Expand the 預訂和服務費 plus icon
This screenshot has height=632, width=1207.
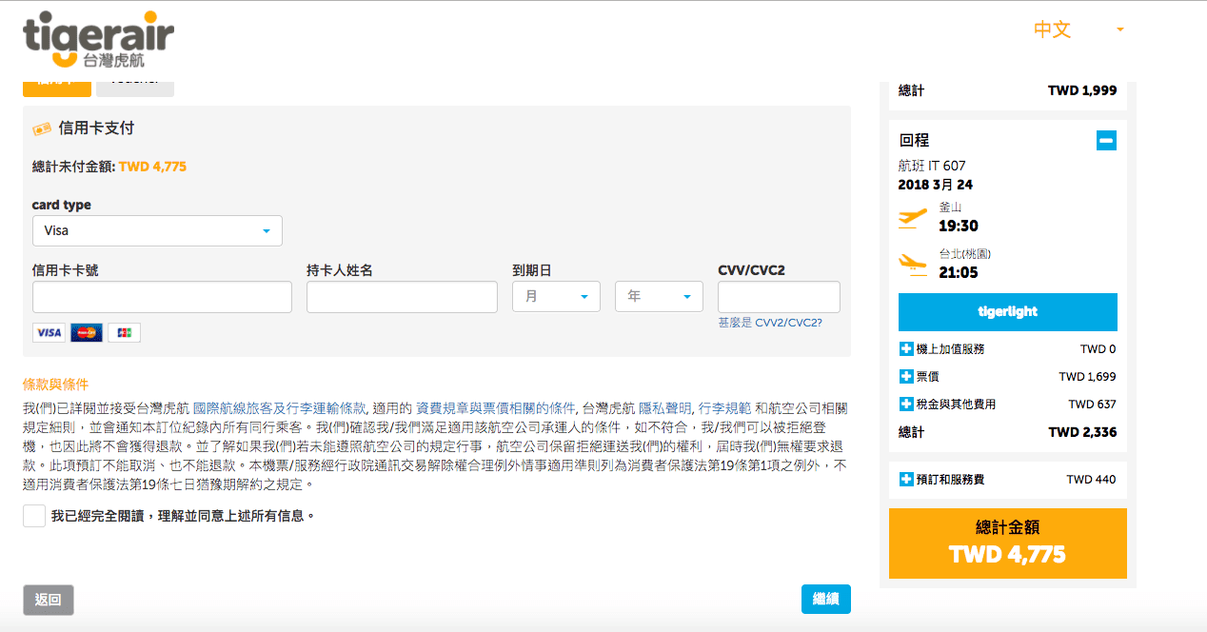point(905,481)
